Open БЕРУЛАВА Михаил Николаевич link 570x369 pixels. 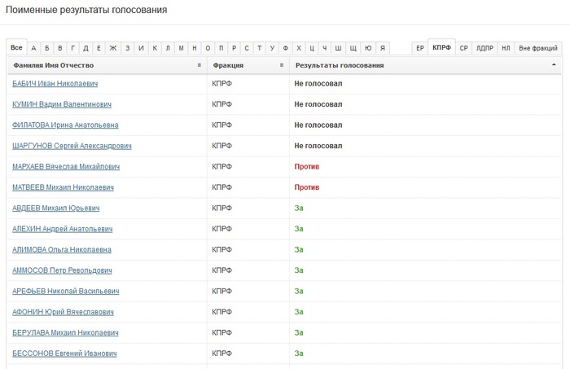pos(65,332)
